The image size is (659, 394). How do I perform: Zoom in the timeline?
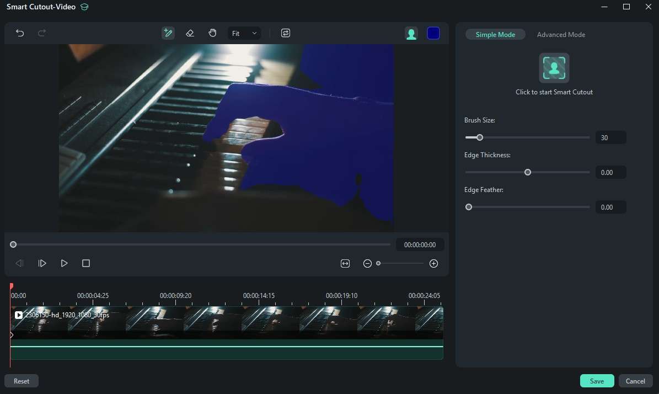434,264
